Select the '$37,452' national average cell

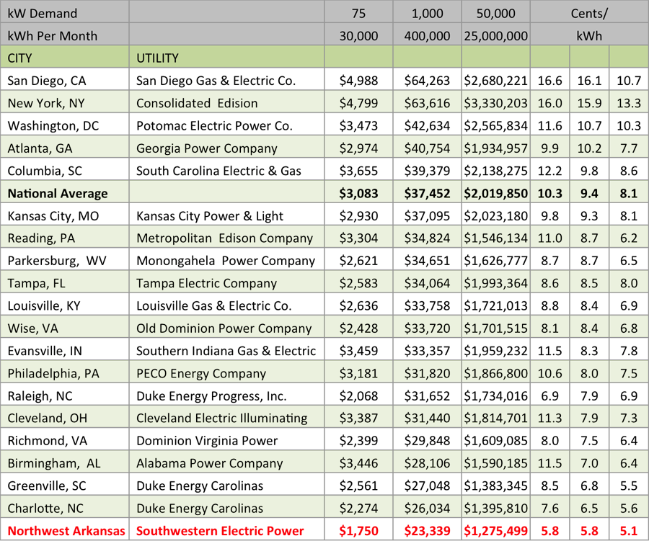coord(427,192)
